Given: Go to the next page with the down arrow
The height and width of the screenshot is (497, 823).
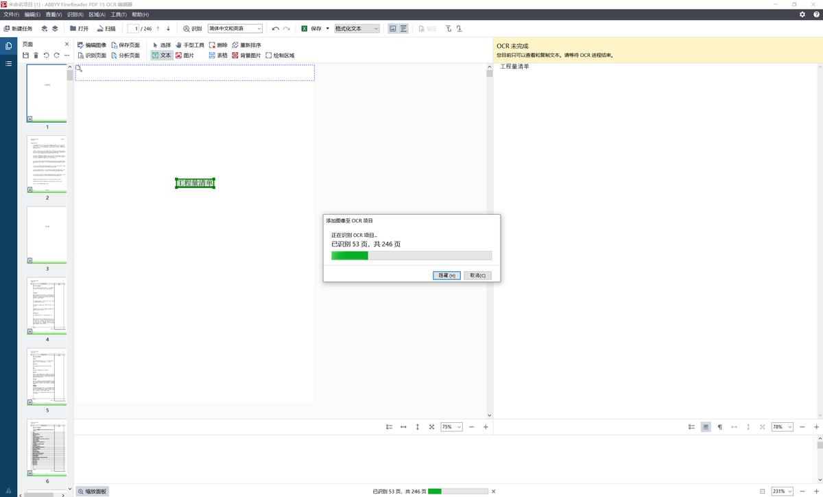Looking at the screenshot, I should 169,29.
